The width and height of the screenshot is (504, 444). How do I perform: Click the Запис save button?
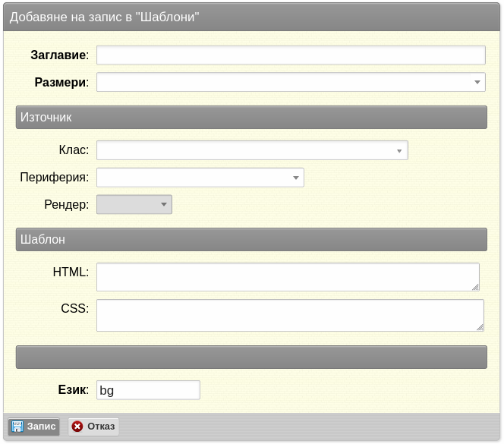click(x=33, y=427)
